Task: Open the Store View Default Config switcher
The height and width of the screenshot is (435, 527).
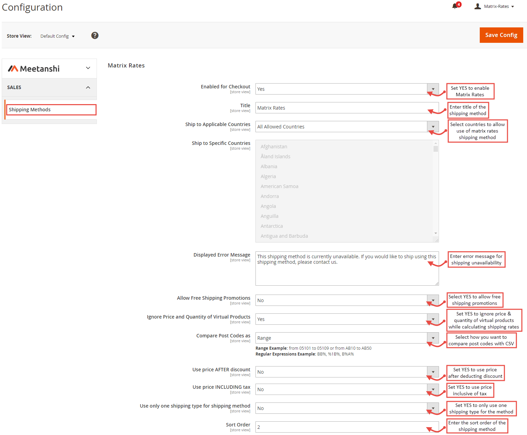Action: click(57, 36)
